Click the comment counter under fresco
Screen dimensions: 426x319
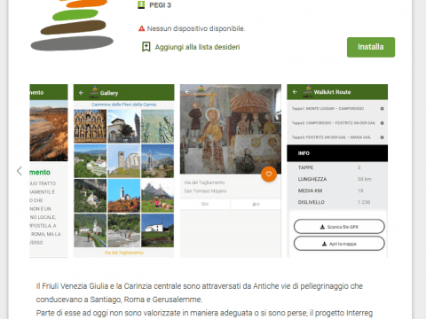[256, 204]
